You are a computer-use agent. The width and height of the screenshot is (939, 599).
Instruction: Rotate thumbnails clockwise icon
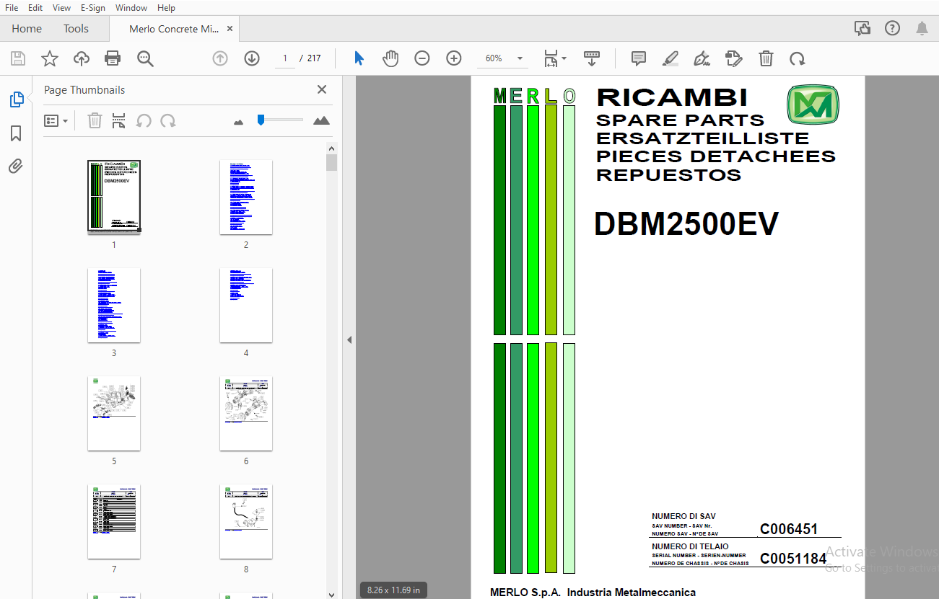[168, 121]
